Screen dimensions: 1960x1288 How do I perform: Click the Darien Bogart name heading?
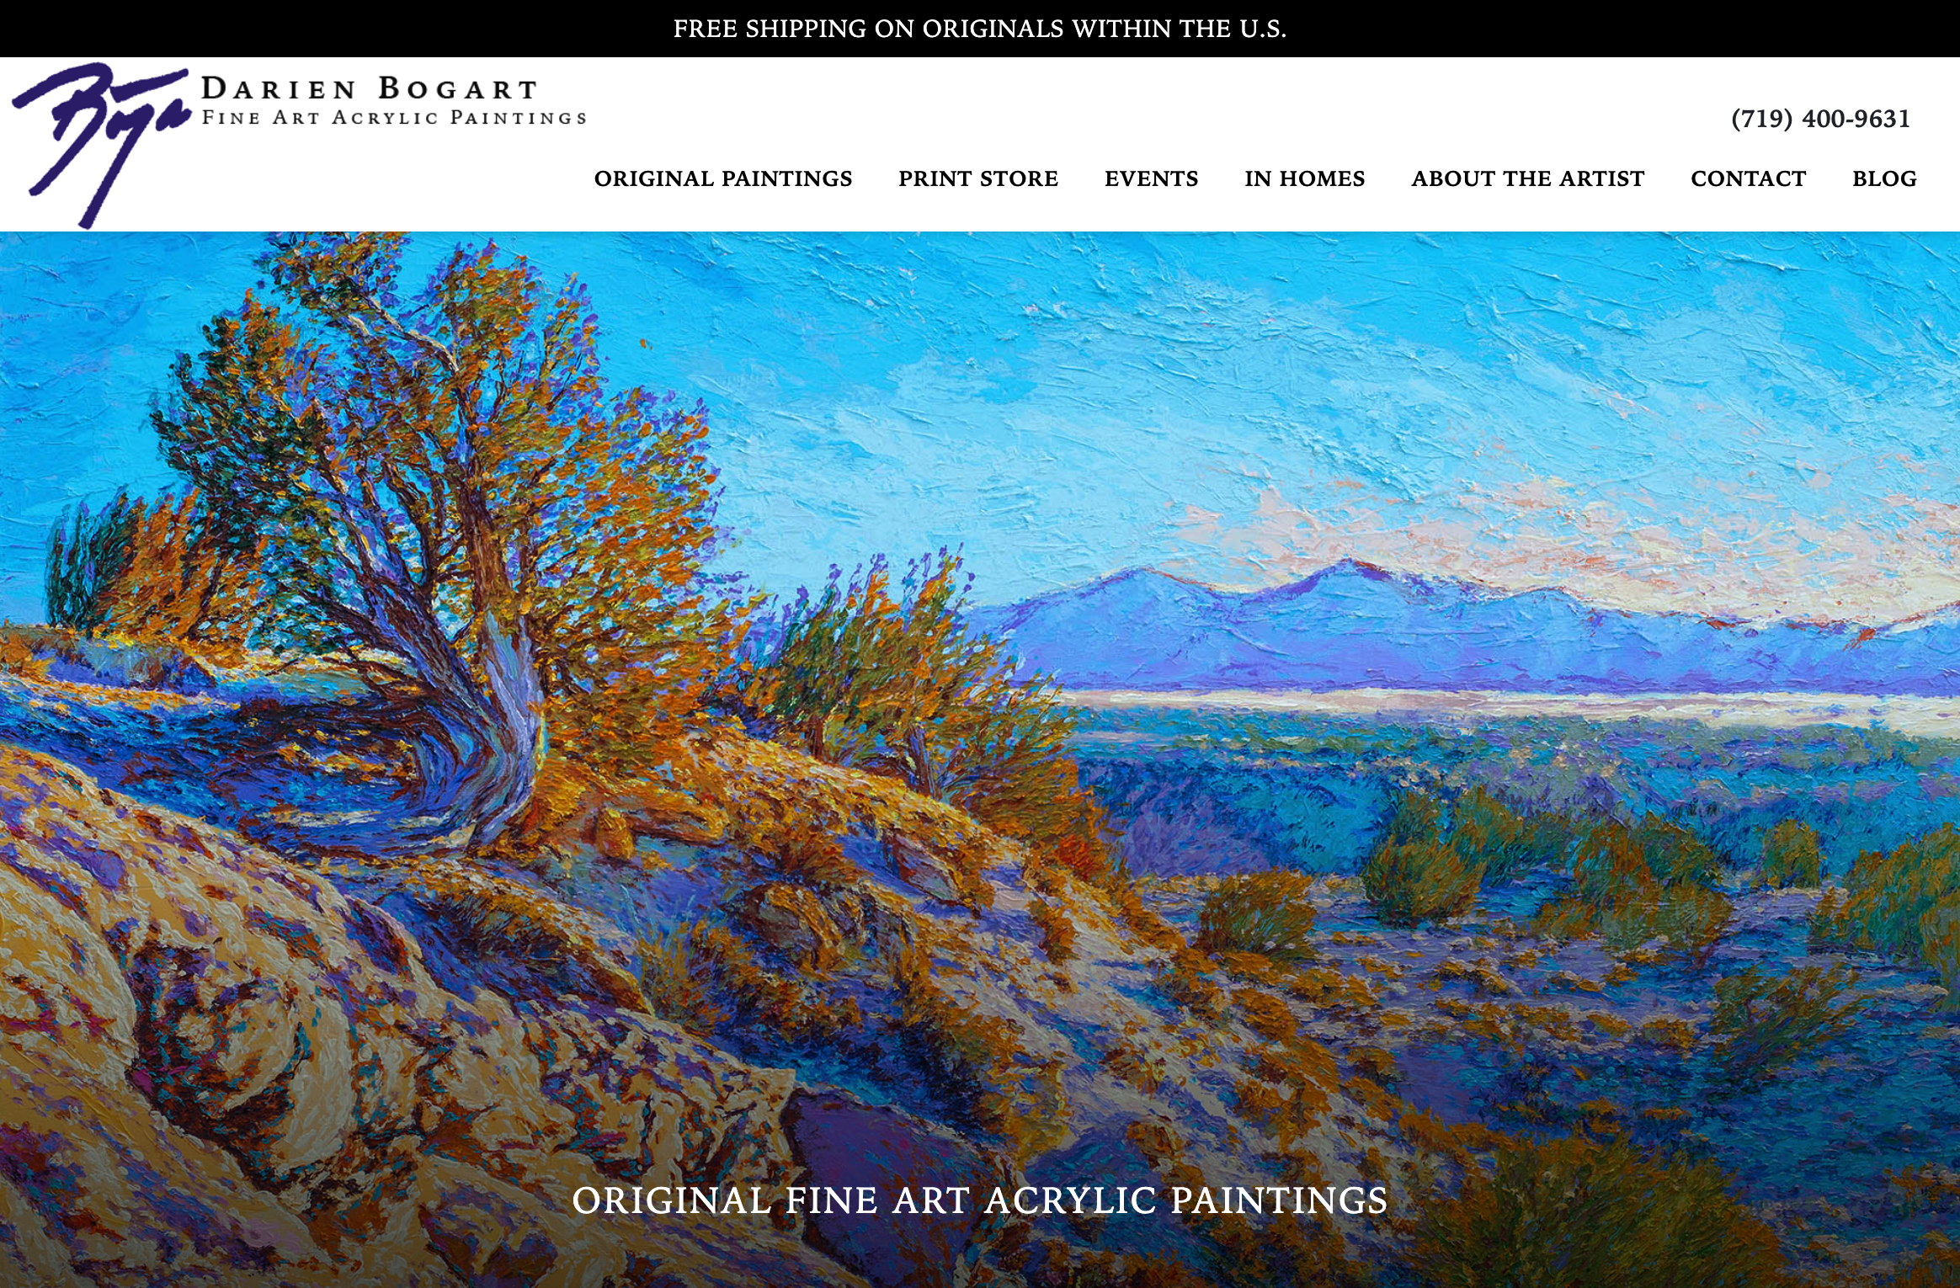(369, 88)
